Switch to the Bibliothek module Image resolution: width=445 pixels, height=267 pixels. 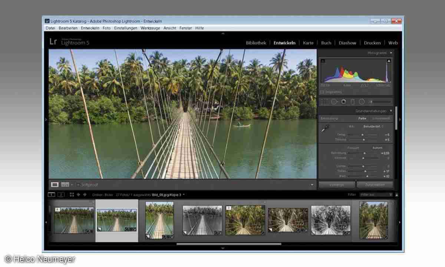(256, 43)
